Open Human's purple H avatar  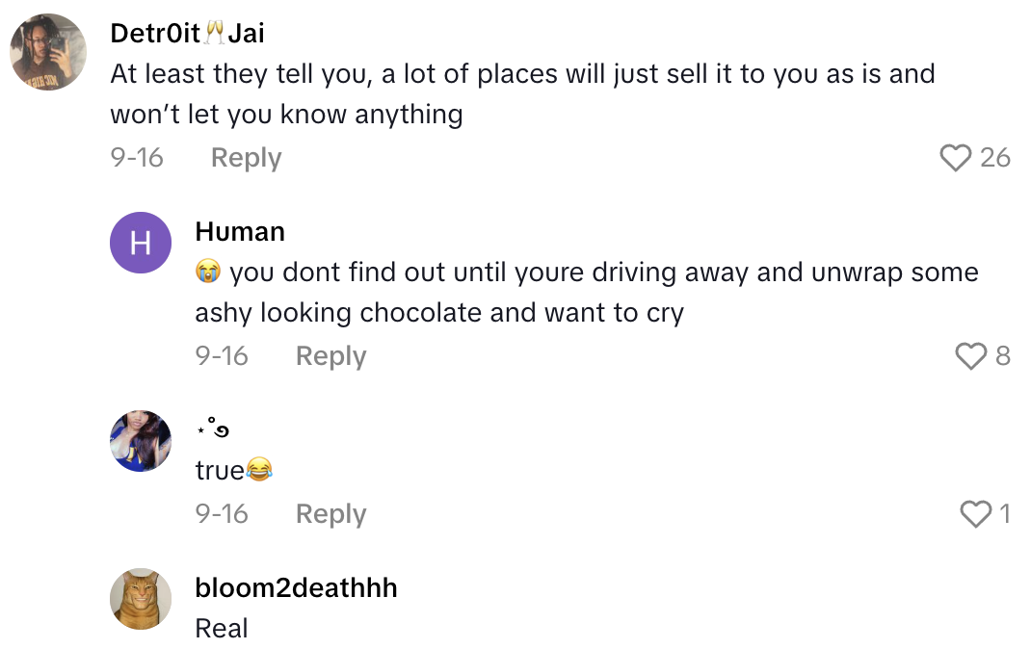pyautogui.click(x=141, y=243)
